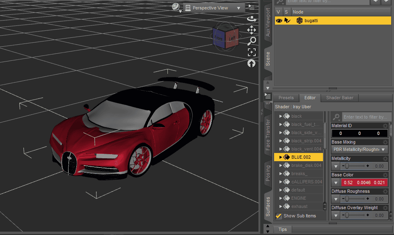Click the V column header
Screen dimensions: 394x235
click(x=278, y=12)
